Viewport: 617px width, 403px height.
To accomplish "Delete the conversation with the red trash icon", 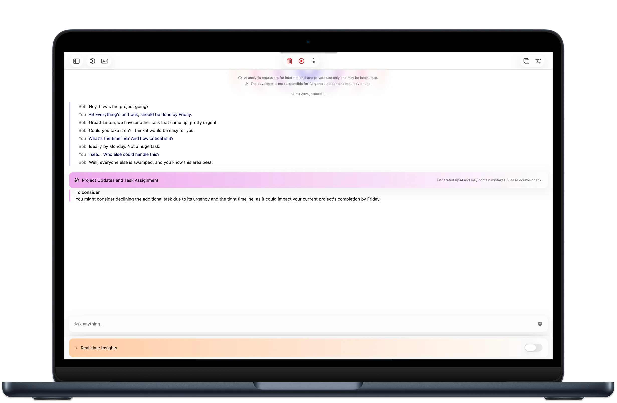I will click(x=289, y=61).
